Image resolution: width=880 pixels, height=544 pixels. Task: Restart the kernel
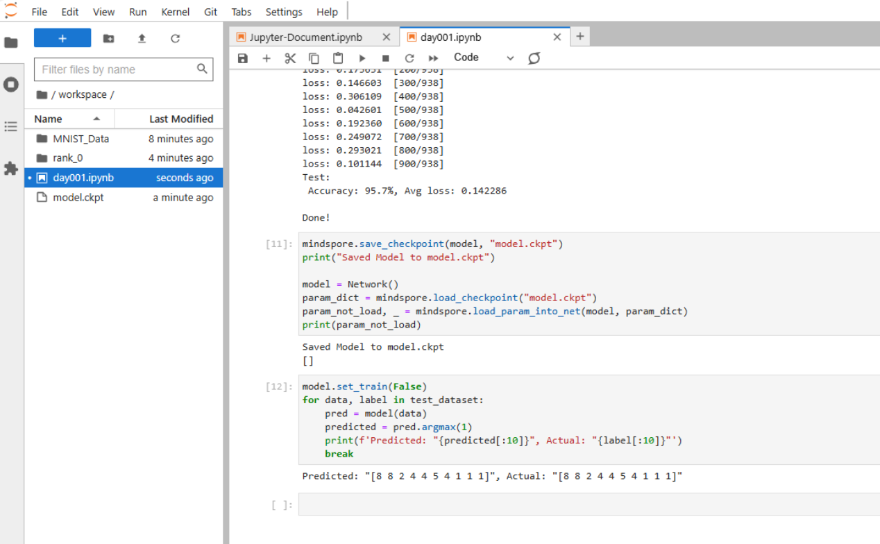(x=409, y=58)
